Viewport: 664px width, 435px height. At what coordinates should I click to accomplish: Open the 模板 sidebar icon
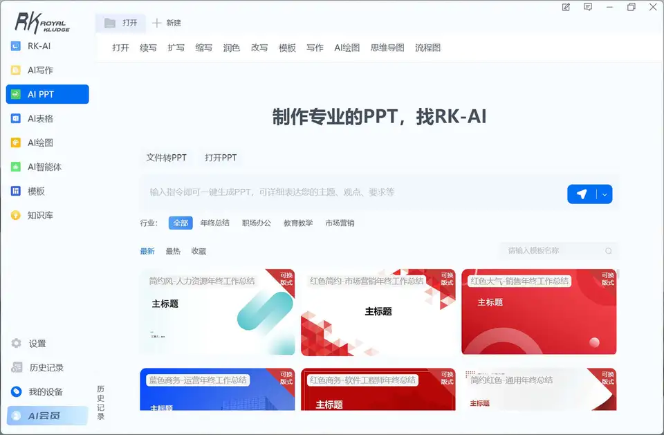coord(16,191)
